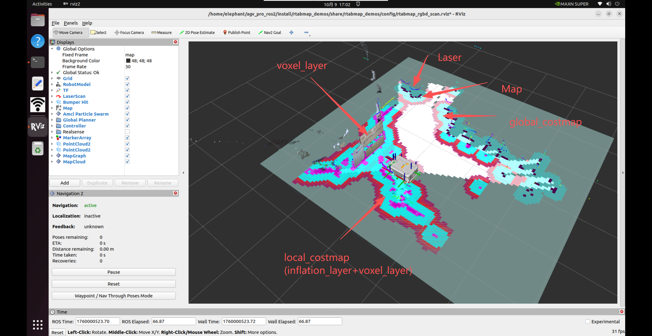Activate the Focus Camera tool
This screenshot has height=336, width=652.
click(x=129, y=33)
